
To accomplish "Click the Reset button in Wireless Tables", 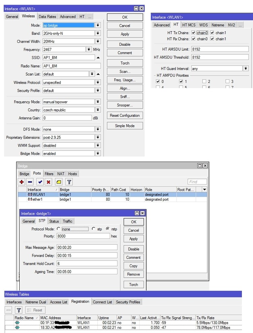I will click(x=35, y=310).
